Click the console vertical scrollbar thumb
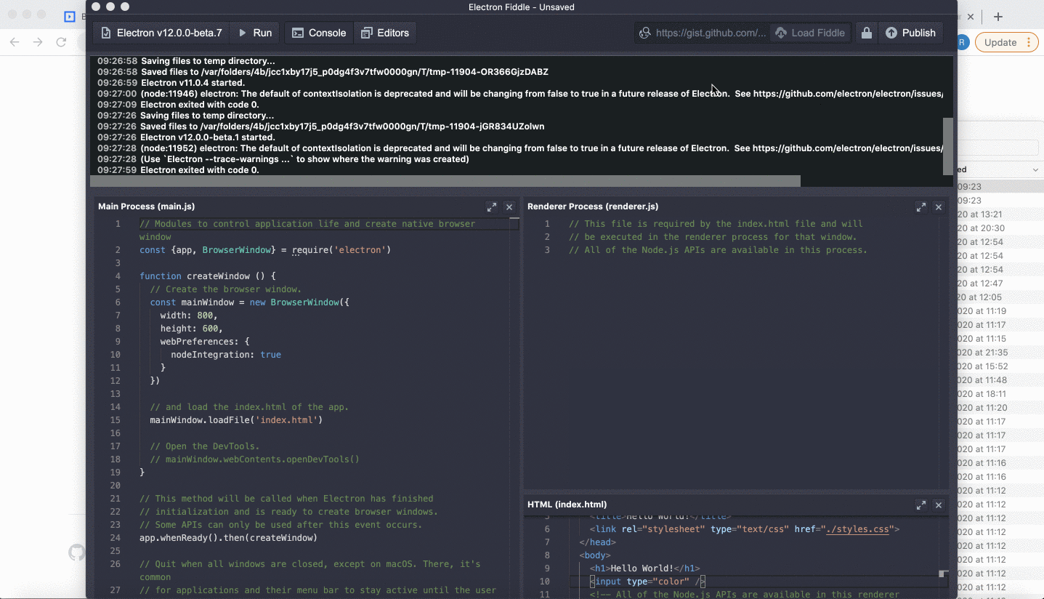Screen dimensions: 1044x599 tap(947, 145)
